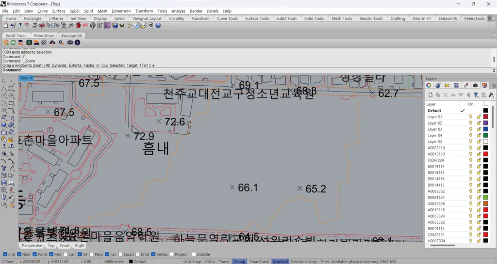Image resolution: width=497 pixels, height=264 pixels.
Task: Open the Analyze menu
Action: [179, 11]
